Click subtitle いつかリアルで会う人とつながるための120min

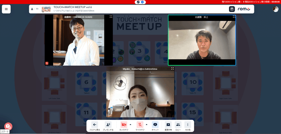(x=74, y=11)
